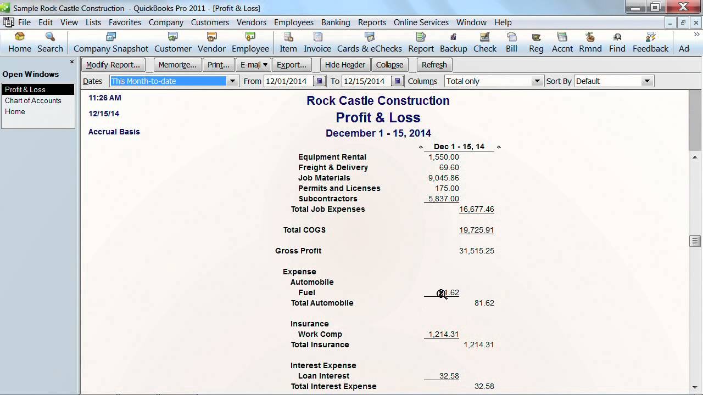Open the File menu
This screenshot has width=703, height=395.
tap(24, 22)
